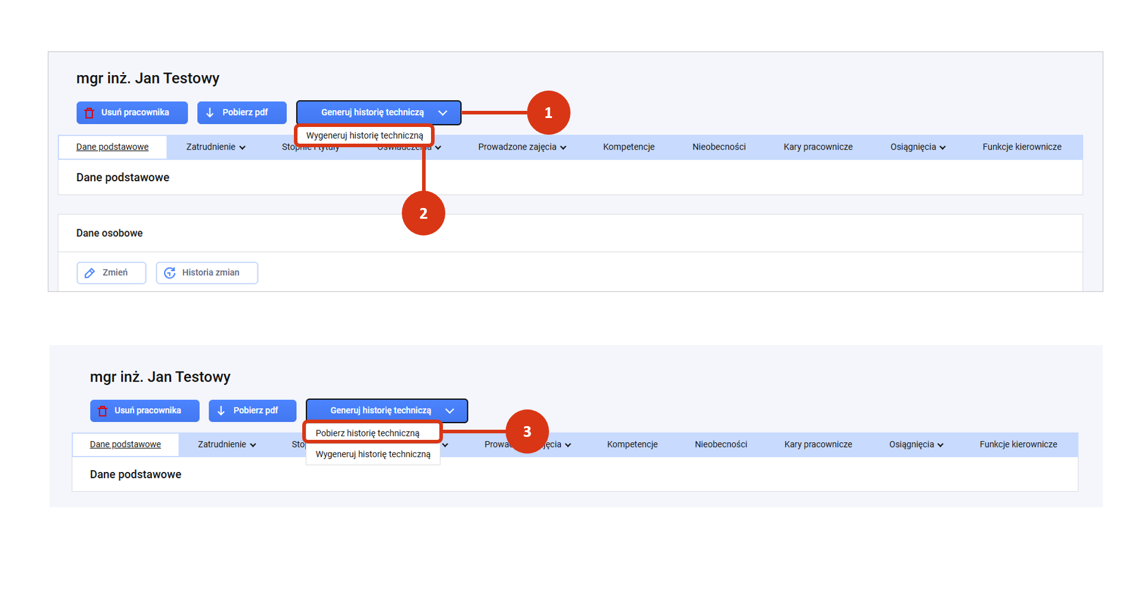The height and width of the screenshot is (596, 1144).
Task: Open upper Kary pracownicze tab
Action: (x=818, y=147)
